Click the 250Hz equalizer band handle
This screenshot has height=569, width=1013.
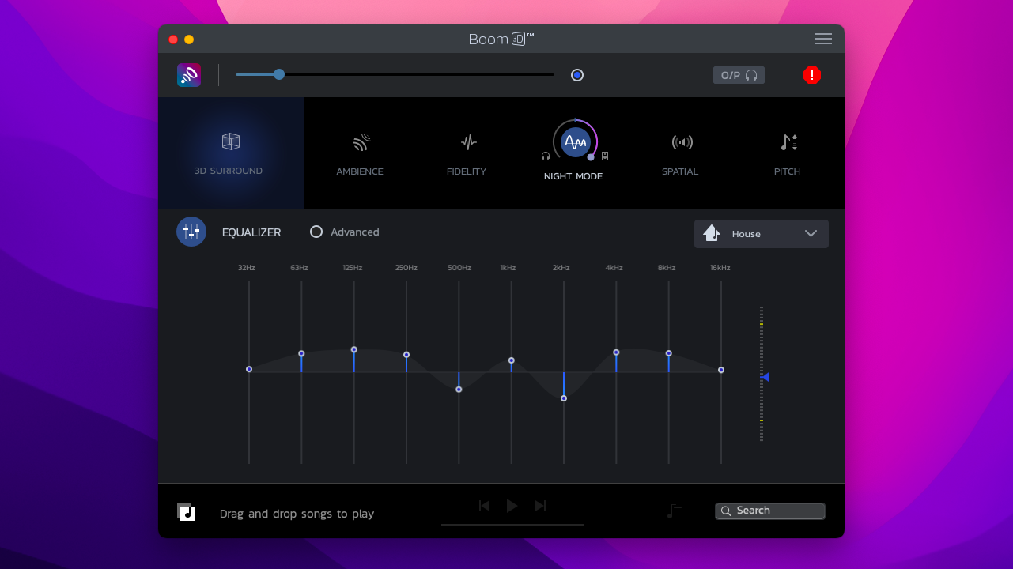(406, 355)
